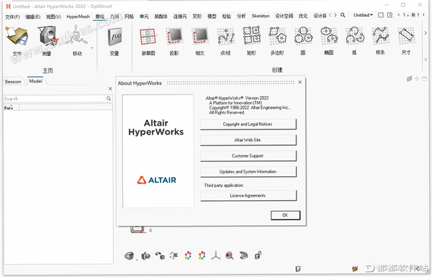This screenshot has width=432, height=277.
Task: Choose the 椭圆 ellipse tool
Action: [x=329, y=41]
